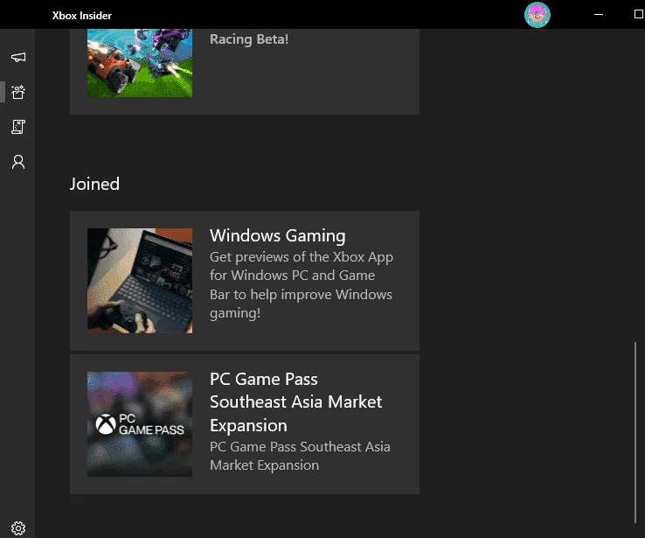Click the vertical scrollbar thumb
Screen dimensions: 645x538
[635, 432]
